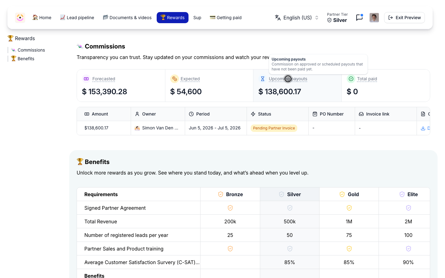The width and height of the screenshot is (445, 278).
Task: Click Gold shield for Signed Partner Agreement
Action: [x=349, y=208]
